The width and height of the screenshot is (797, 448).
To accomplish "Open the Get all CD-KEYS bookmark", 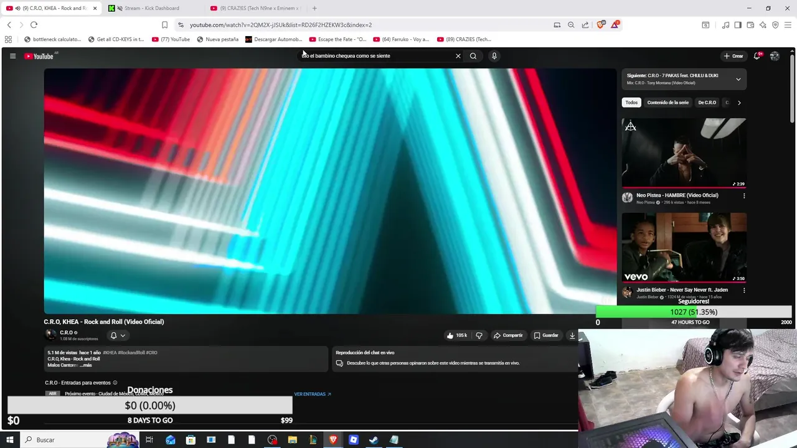I will click(116, 39).
